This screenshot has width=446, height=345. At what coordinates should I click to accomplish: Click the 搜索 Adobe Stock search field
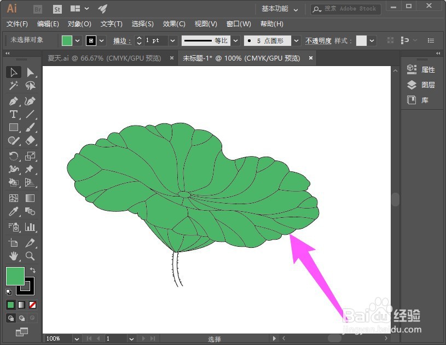346,9
